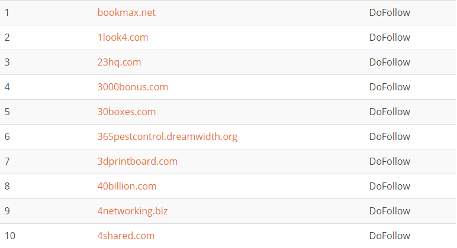Screen dimensions: 457x248
Task: Open the 4shared.com link
Action: click(x=126, y=236)
